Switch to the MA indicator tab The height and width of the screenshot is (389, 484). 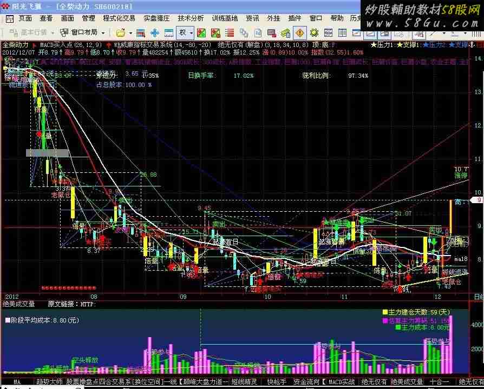[17, 382]
